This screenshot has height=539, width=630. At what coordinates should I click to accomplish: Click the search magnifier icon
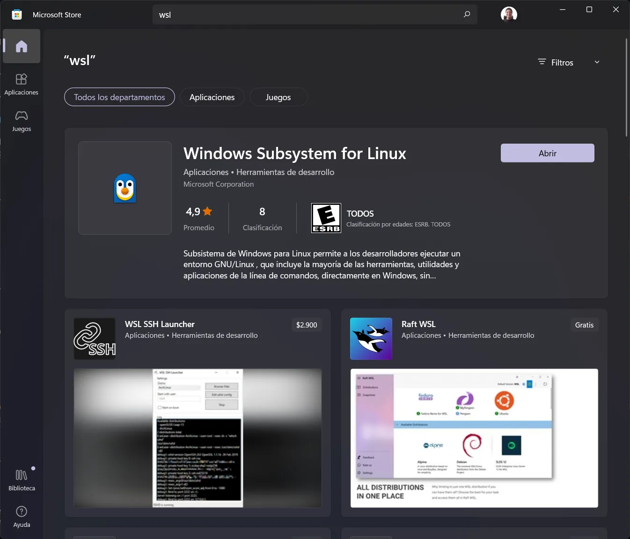pyautogui.click(x=467, y=15)
